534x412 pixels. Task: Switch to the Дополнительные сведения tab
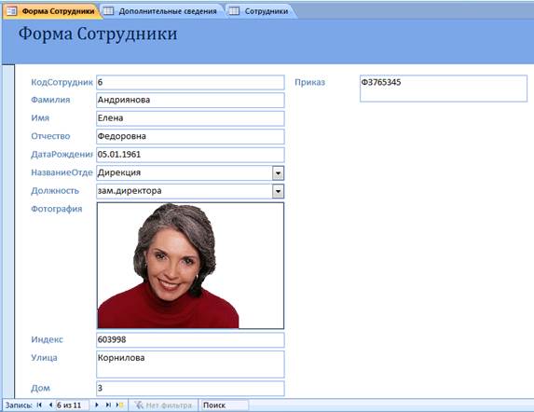162,11
